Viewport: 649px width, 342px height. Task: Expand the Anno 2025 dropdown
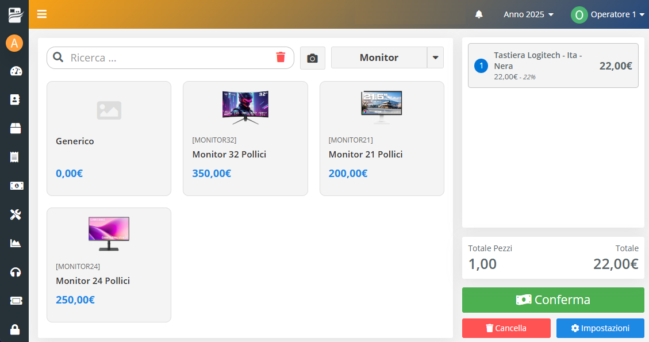point(528,14)
